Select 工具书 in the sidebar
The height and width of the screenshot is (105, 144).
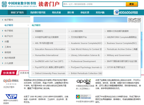14,47
